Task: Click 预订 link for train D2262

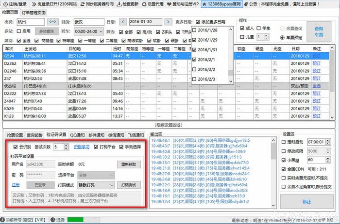Action: [316, 63]
